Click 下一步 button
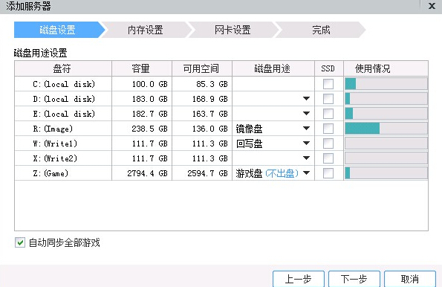Viewport: 442px width, 287px height. coord(354,279)
